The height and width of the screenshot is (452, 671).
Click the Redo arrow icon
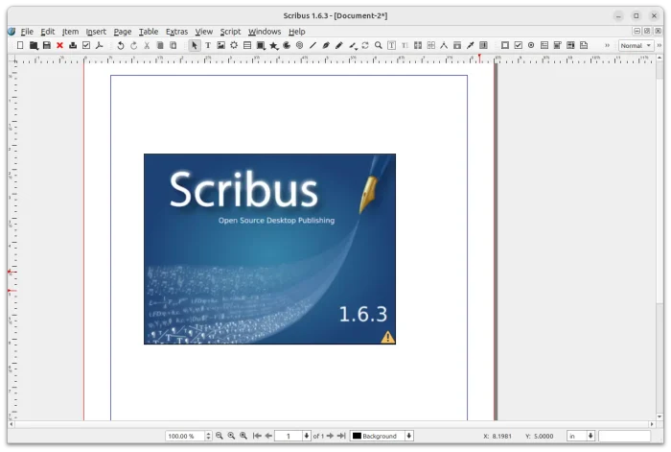(133, 45)
